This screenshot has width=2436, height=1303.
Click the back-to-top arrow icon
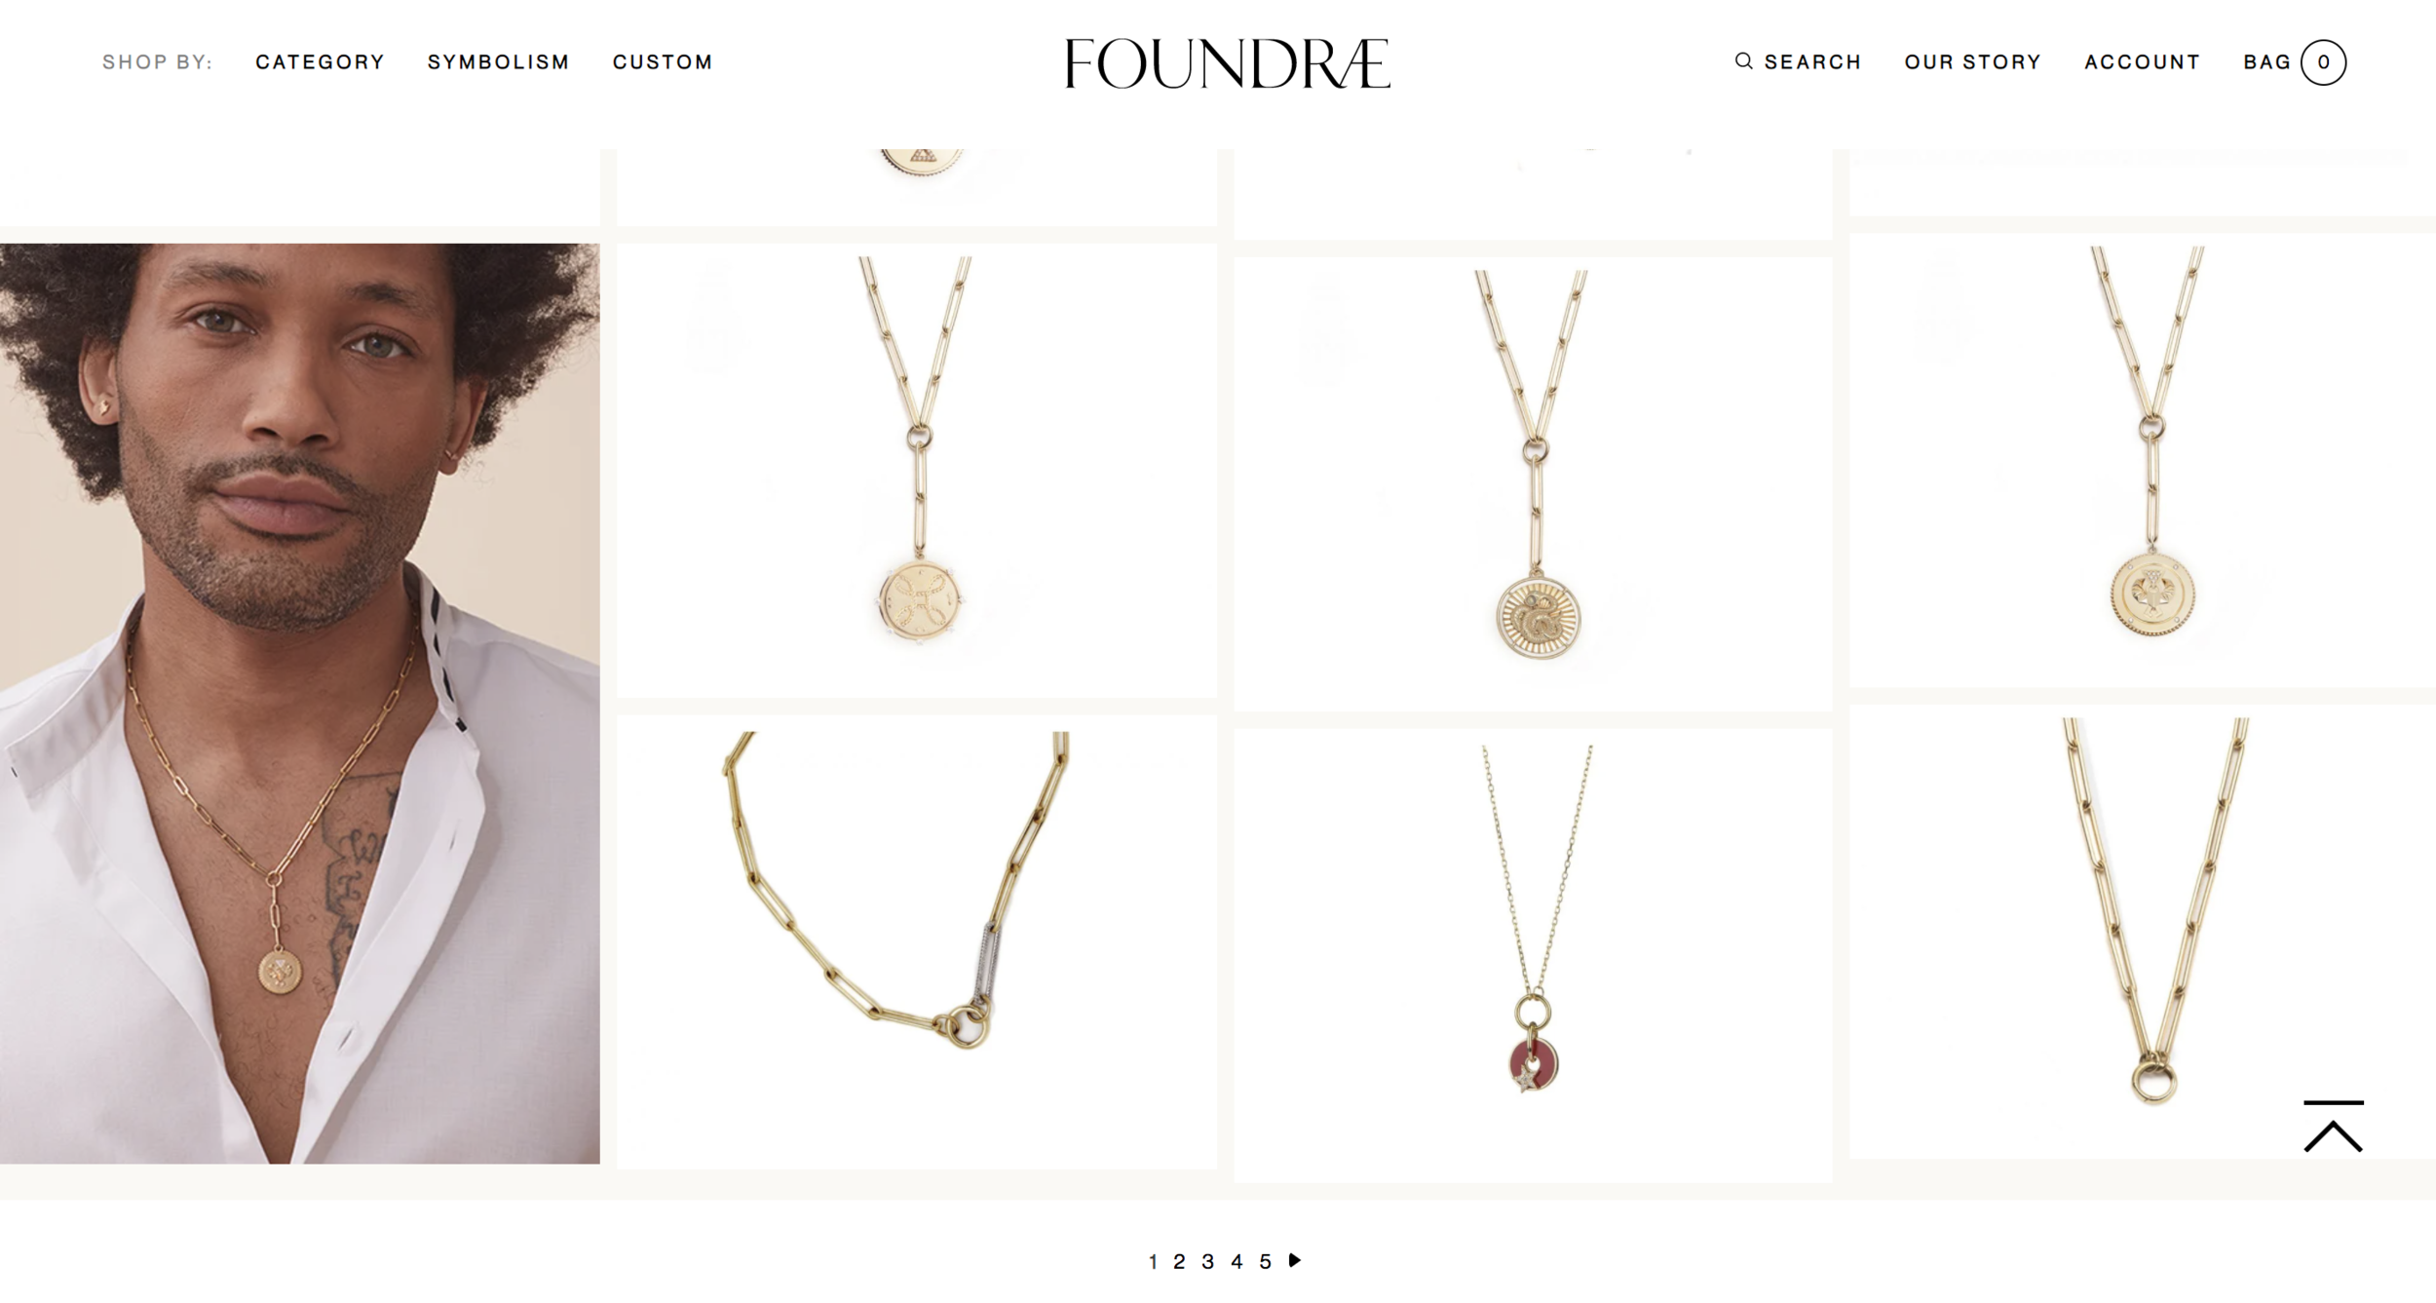click(2333, 1126)
